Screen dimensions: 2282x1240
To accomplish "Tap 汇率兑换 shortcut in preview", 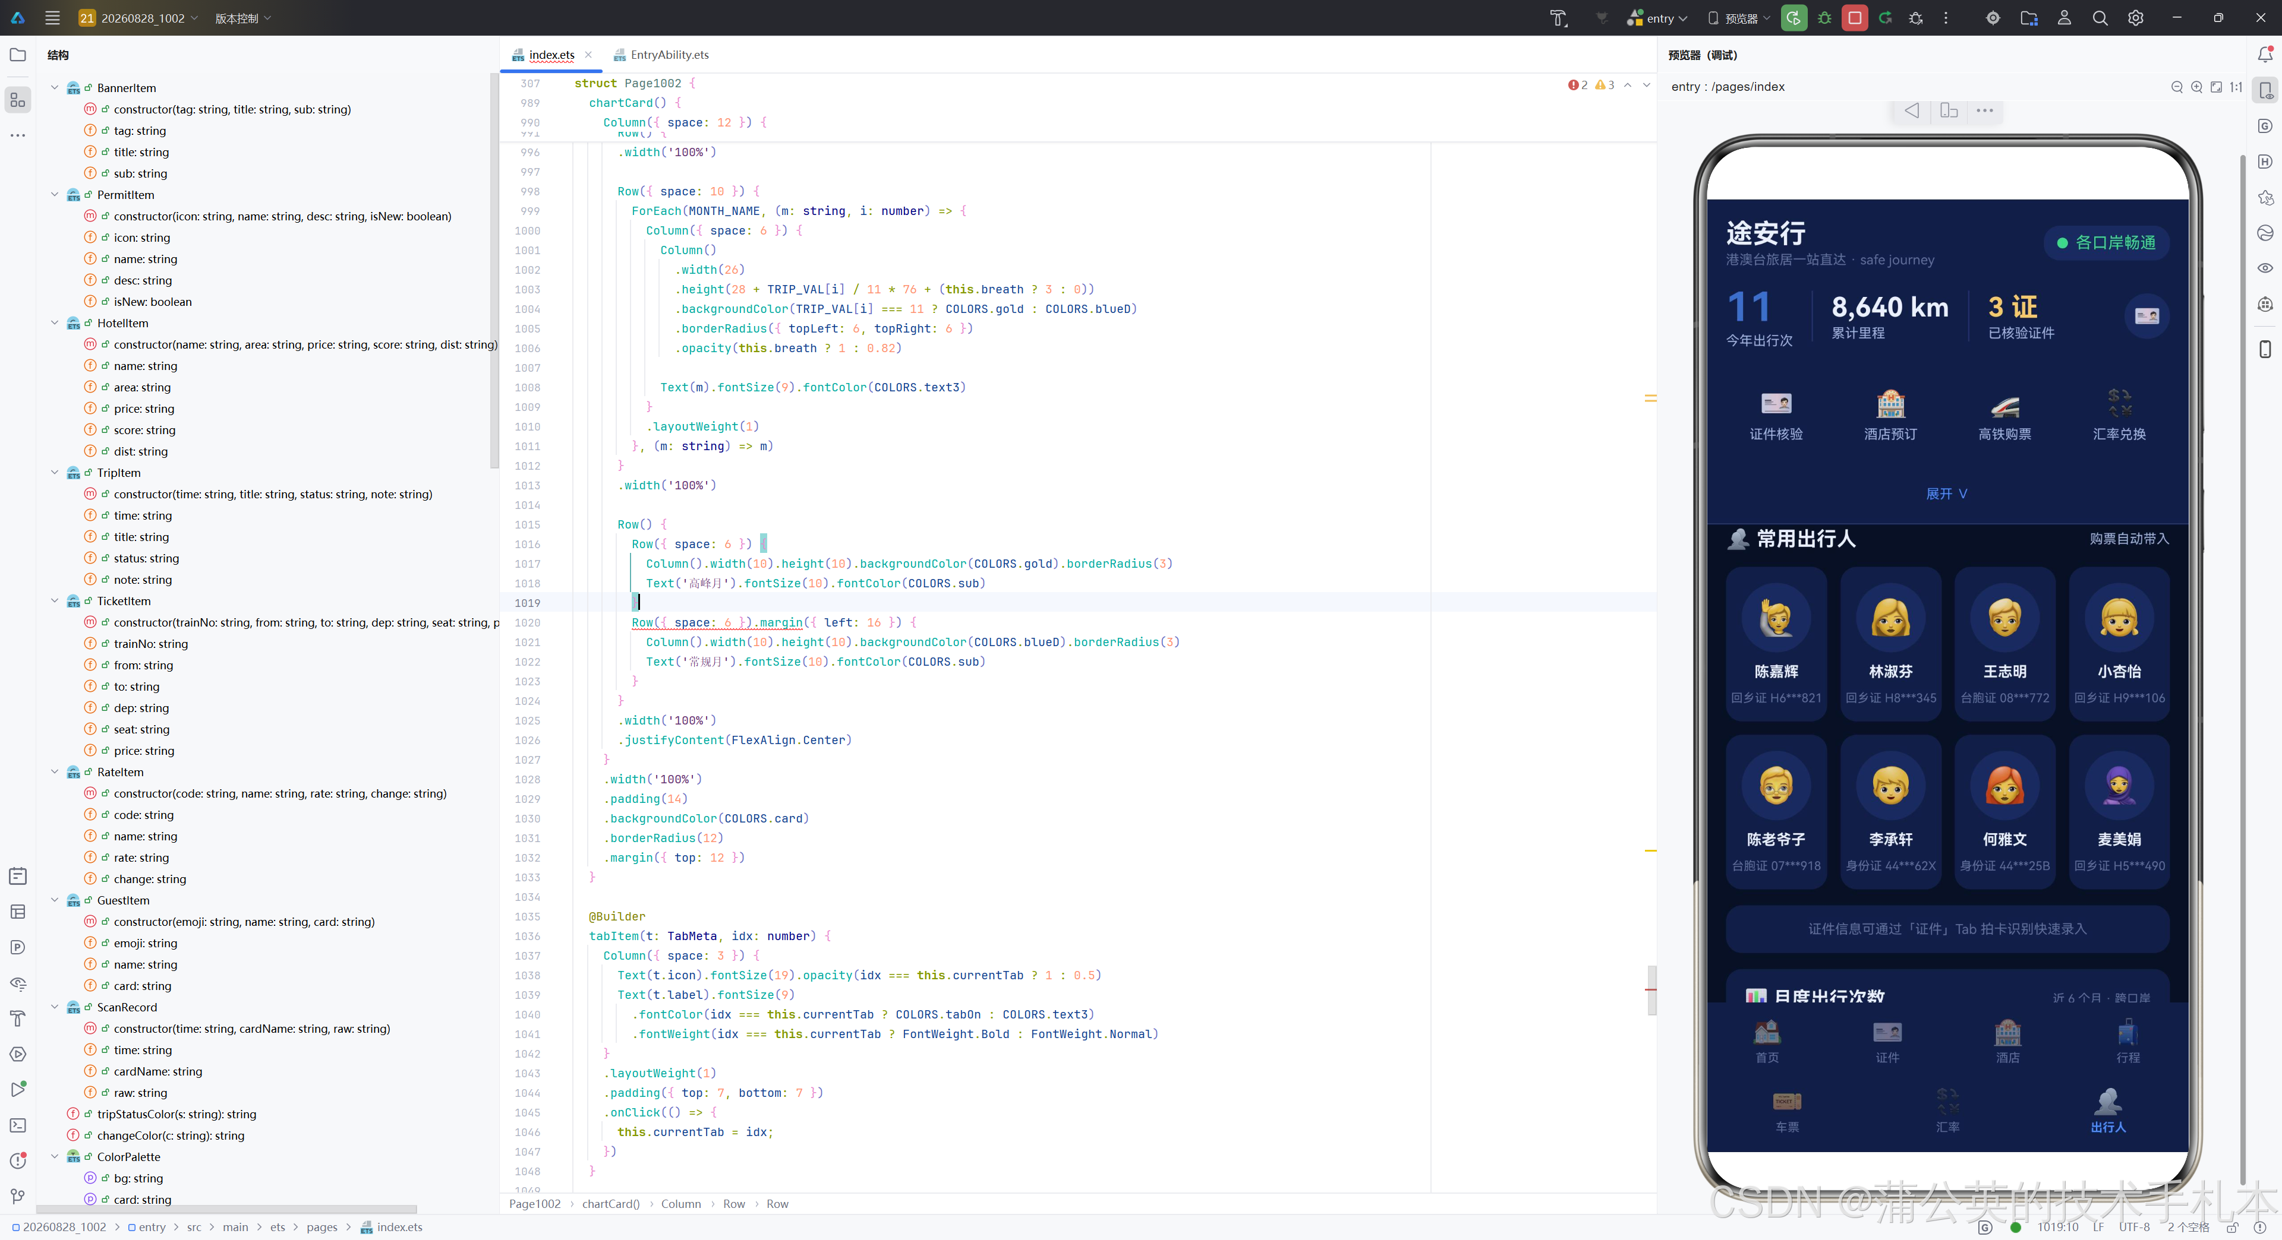I will click(2119, 415).
